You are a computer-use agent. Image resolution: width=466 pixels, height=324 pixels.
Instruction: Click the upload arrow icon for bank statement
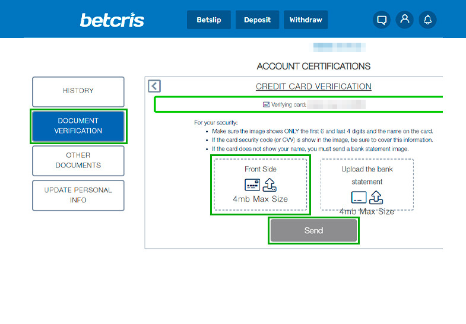pyautogui.click(x=376, y=197)
